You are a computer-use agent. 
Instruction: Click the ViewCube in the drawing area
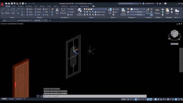pos(175,34)
